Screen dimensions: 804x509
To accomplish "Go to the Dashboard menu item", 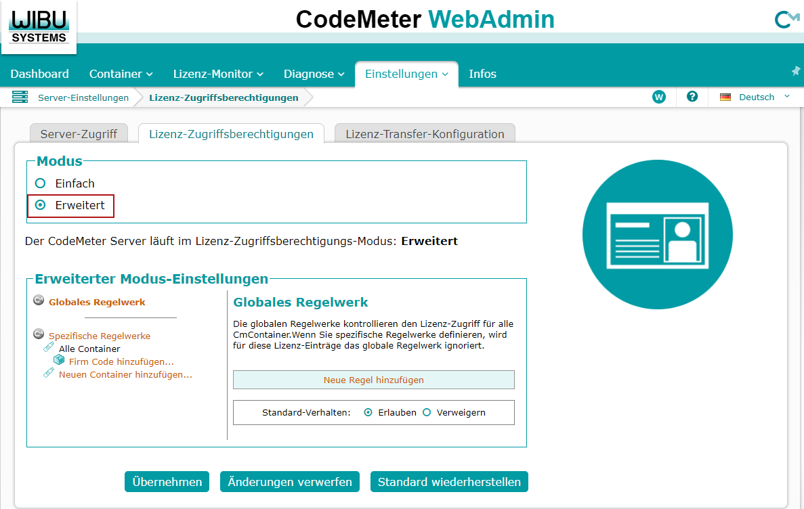I will [x=39, y=74].
